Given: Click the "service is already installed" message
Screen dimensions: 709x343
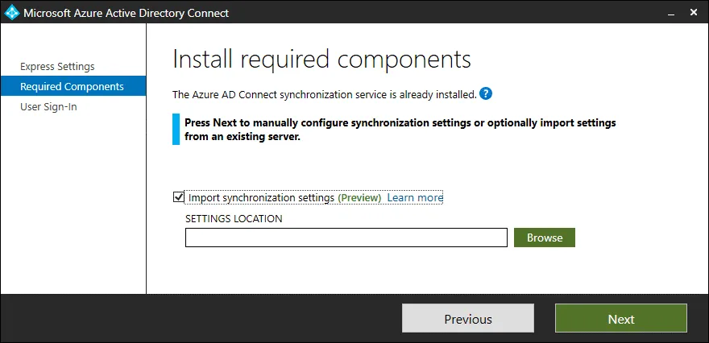Looking at the screenshot, I should [324, 94].
